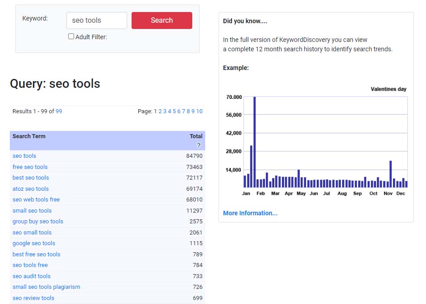Go to results page 5

[x=174, y=111]
